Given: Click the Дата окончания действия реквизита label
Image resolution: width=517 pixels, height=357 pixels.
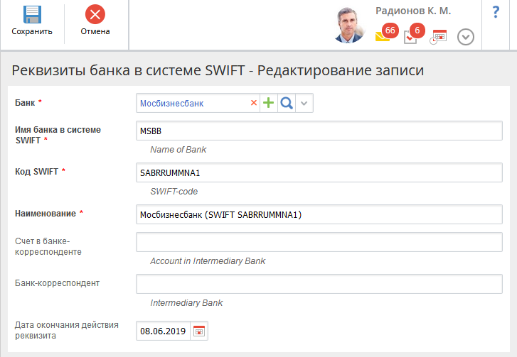Looking at the screenshot, I should (67, 330).
